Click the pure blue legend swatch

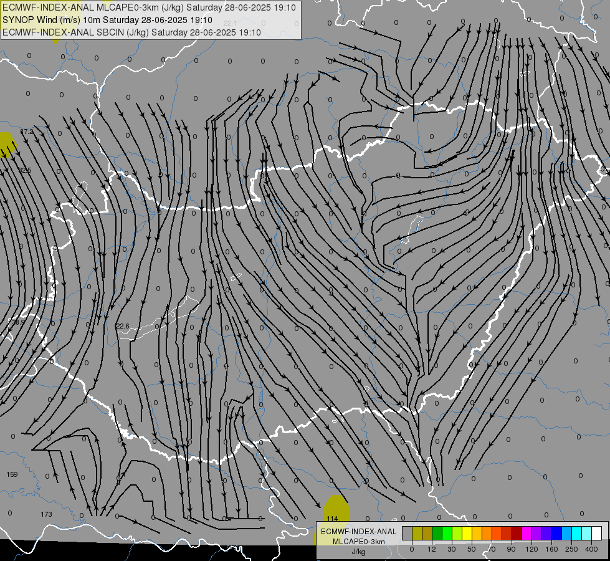coord(556,533)
